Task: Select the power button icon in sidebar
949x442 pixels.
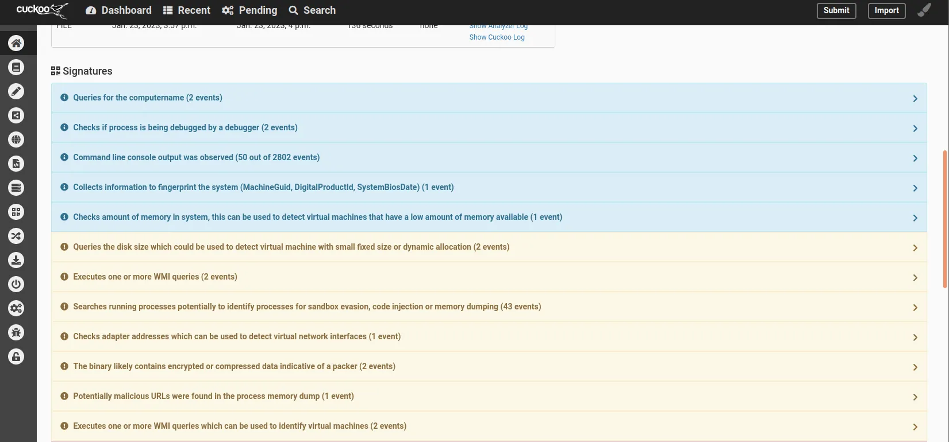Action: point(16,284)
